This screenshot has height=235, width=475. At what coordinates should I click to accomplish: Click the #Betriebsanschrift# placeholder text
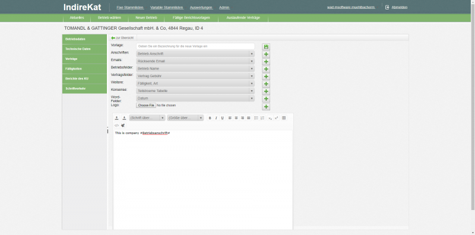[155, 134]
